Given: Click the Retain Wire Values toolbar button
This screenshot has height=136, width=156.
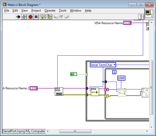Looking at the screenshot, I should tap(49, 17).
